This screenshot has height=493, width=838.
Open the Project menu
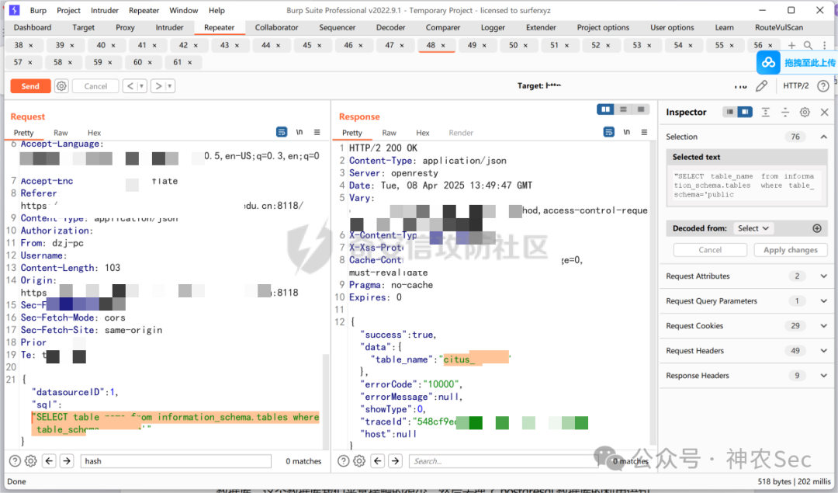click(68, 10)
